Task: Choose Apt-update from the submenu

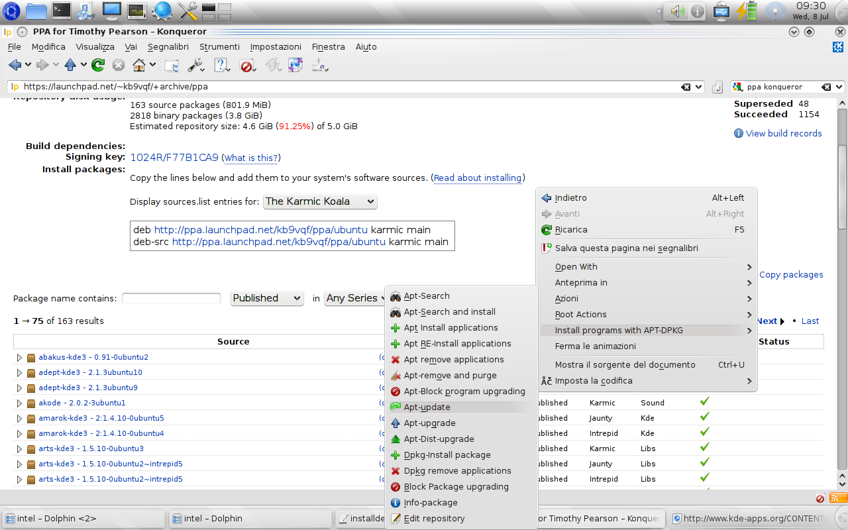Action: pyautogui.click(x=461, y=407)
